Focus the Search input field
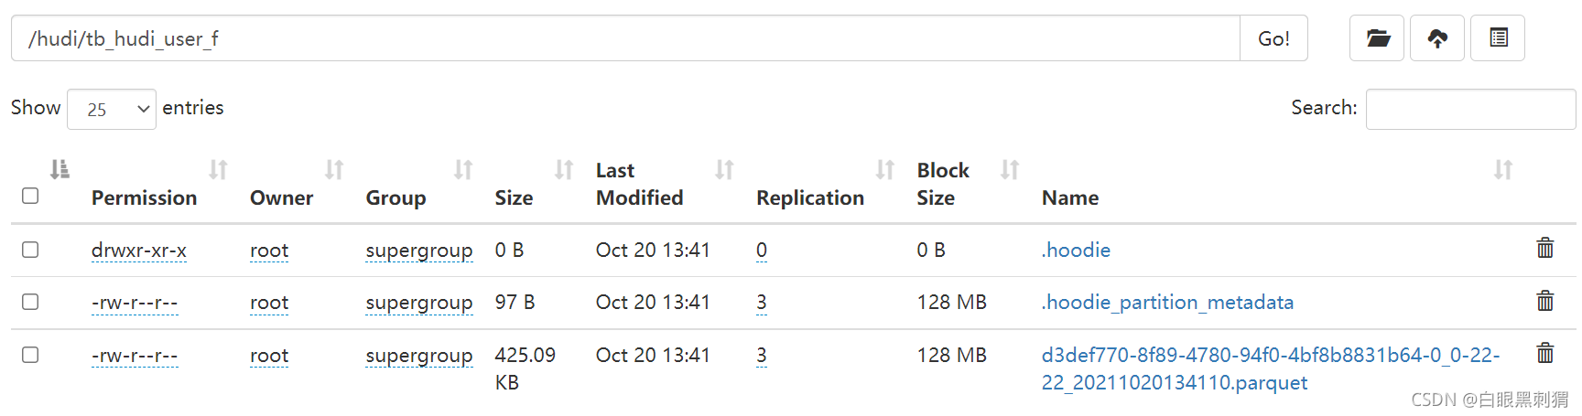Screen dimensions: 1582x416 click(1469, 109)
